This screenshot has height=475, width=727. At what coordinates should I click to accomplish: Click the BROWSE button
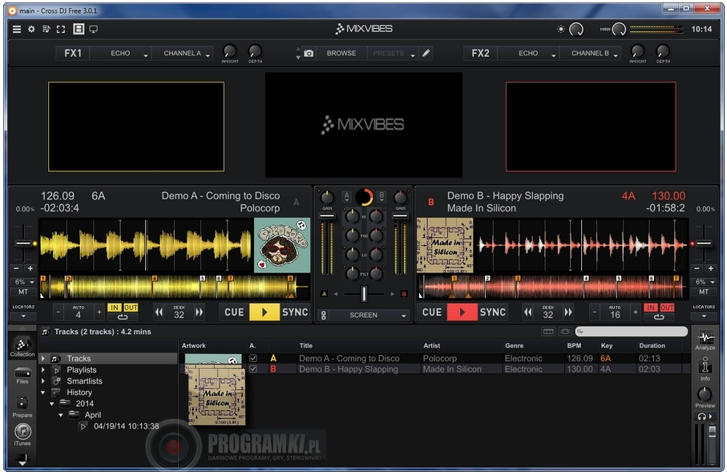pos(341,54)
